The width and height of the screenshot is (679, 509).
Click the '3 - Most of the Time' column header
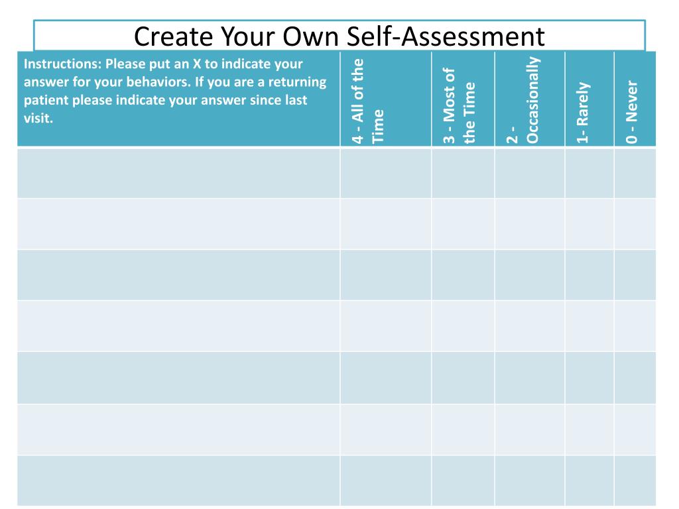[x=463, y=99]
